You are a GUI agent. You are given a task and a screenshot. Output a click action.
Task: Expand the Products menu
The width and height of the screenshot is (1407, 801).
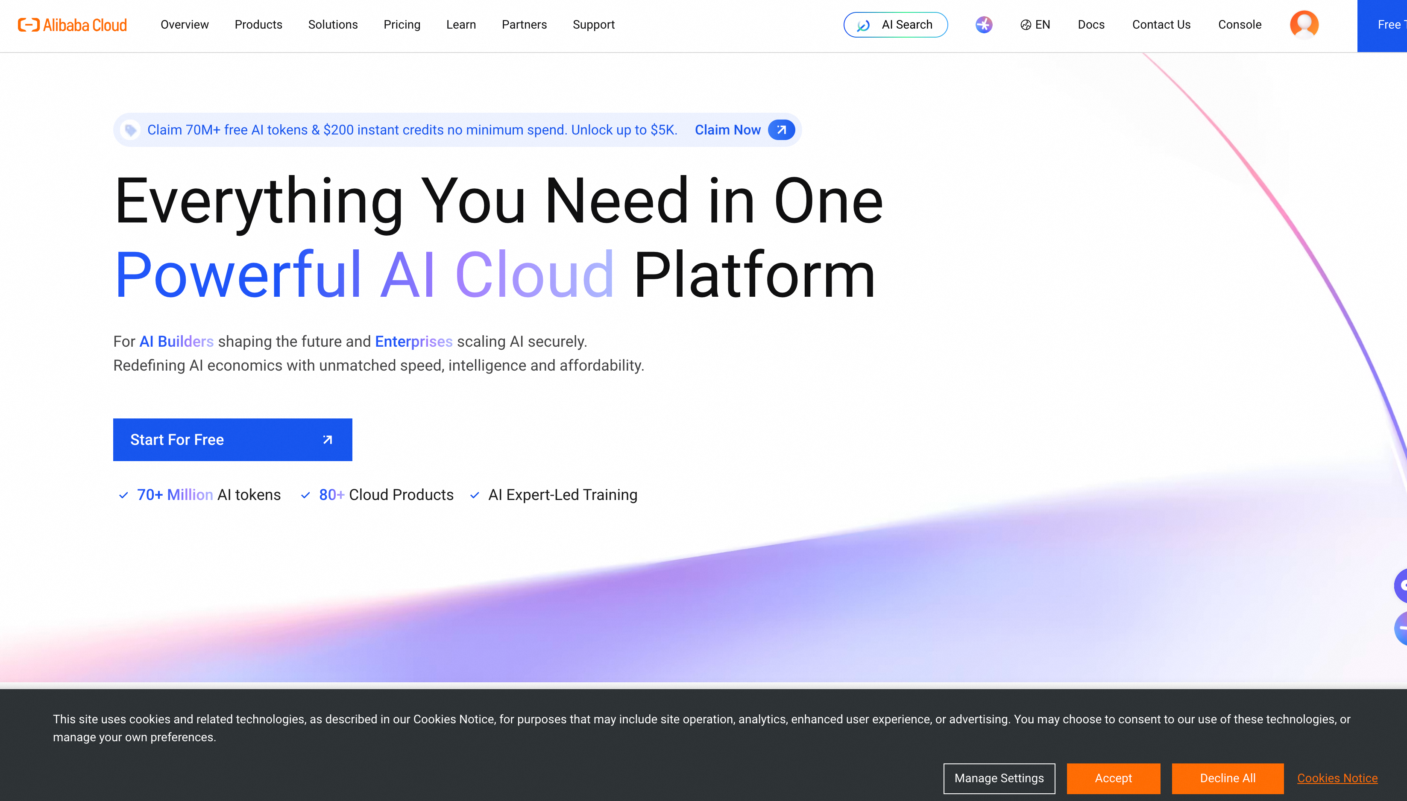[258, 25]
